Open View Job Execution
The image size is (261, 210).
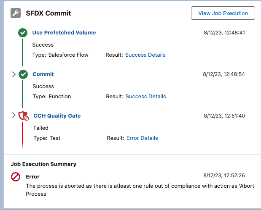(223, 13)
